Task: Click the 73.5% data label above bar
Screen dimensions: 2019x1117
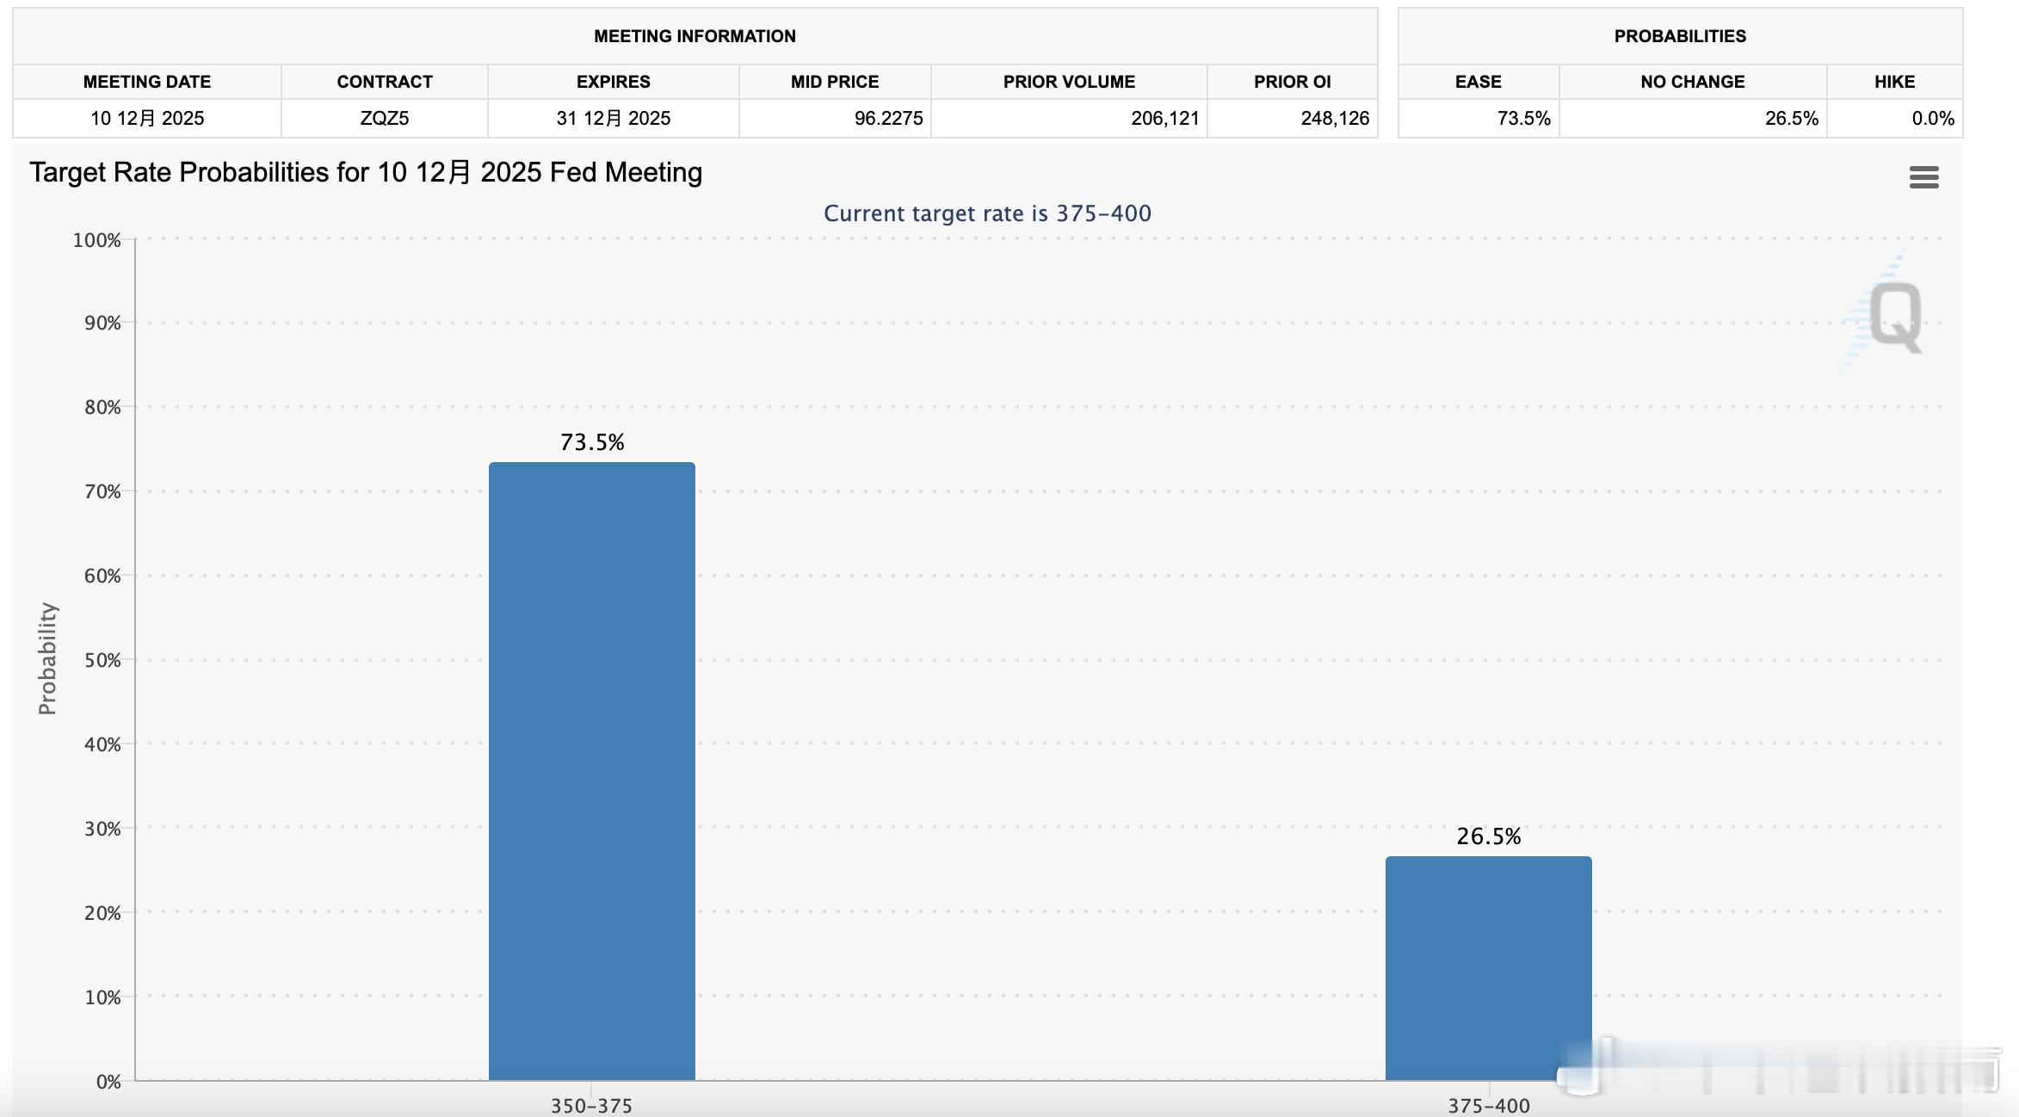Action: click(592, 442)
